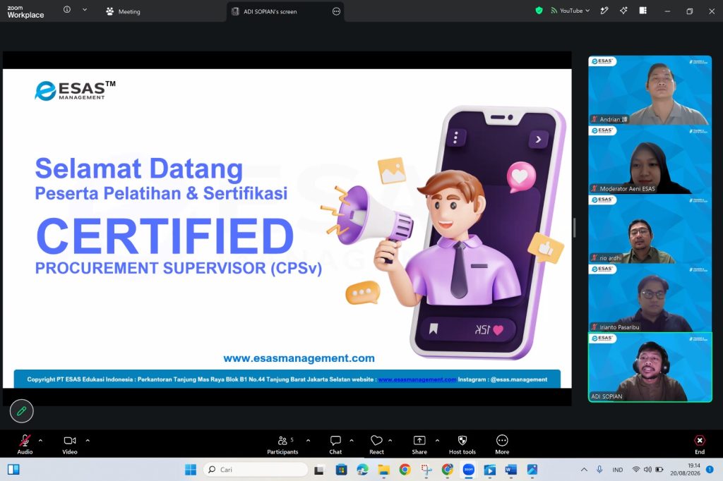Open Microsoft Word from taskbar
This screenshot has height=481, width=723.
tap(511, 470)
